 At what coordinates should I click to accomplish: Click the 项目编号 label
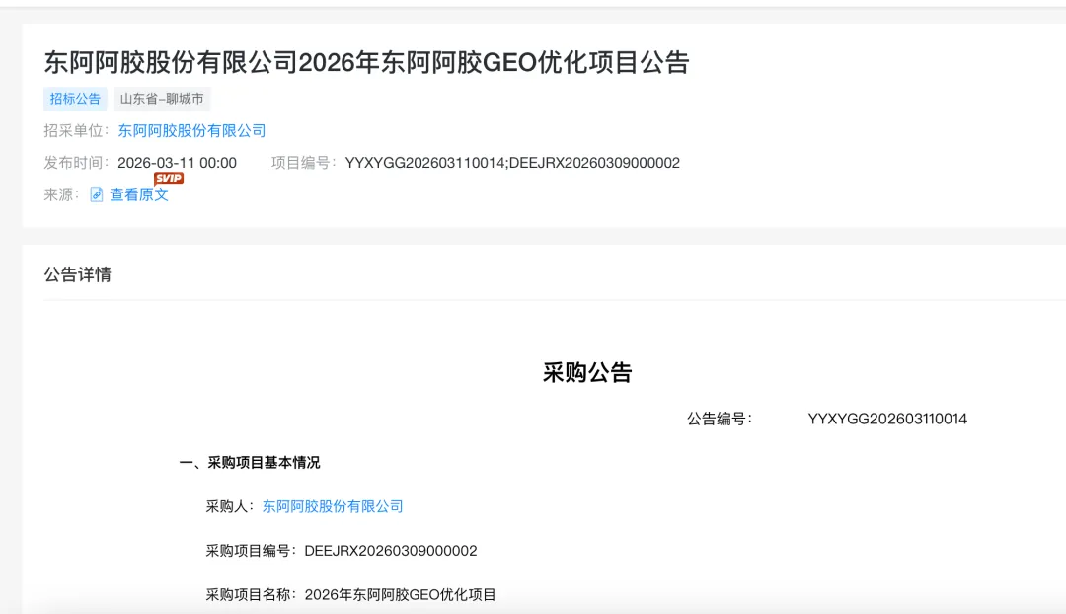click(303, 163)
